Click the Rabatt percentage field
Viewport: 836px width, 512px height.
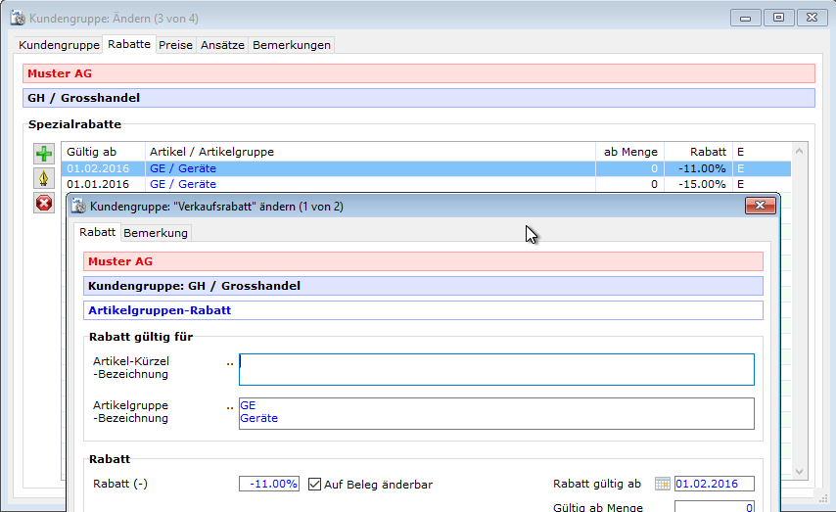point(269,484)
